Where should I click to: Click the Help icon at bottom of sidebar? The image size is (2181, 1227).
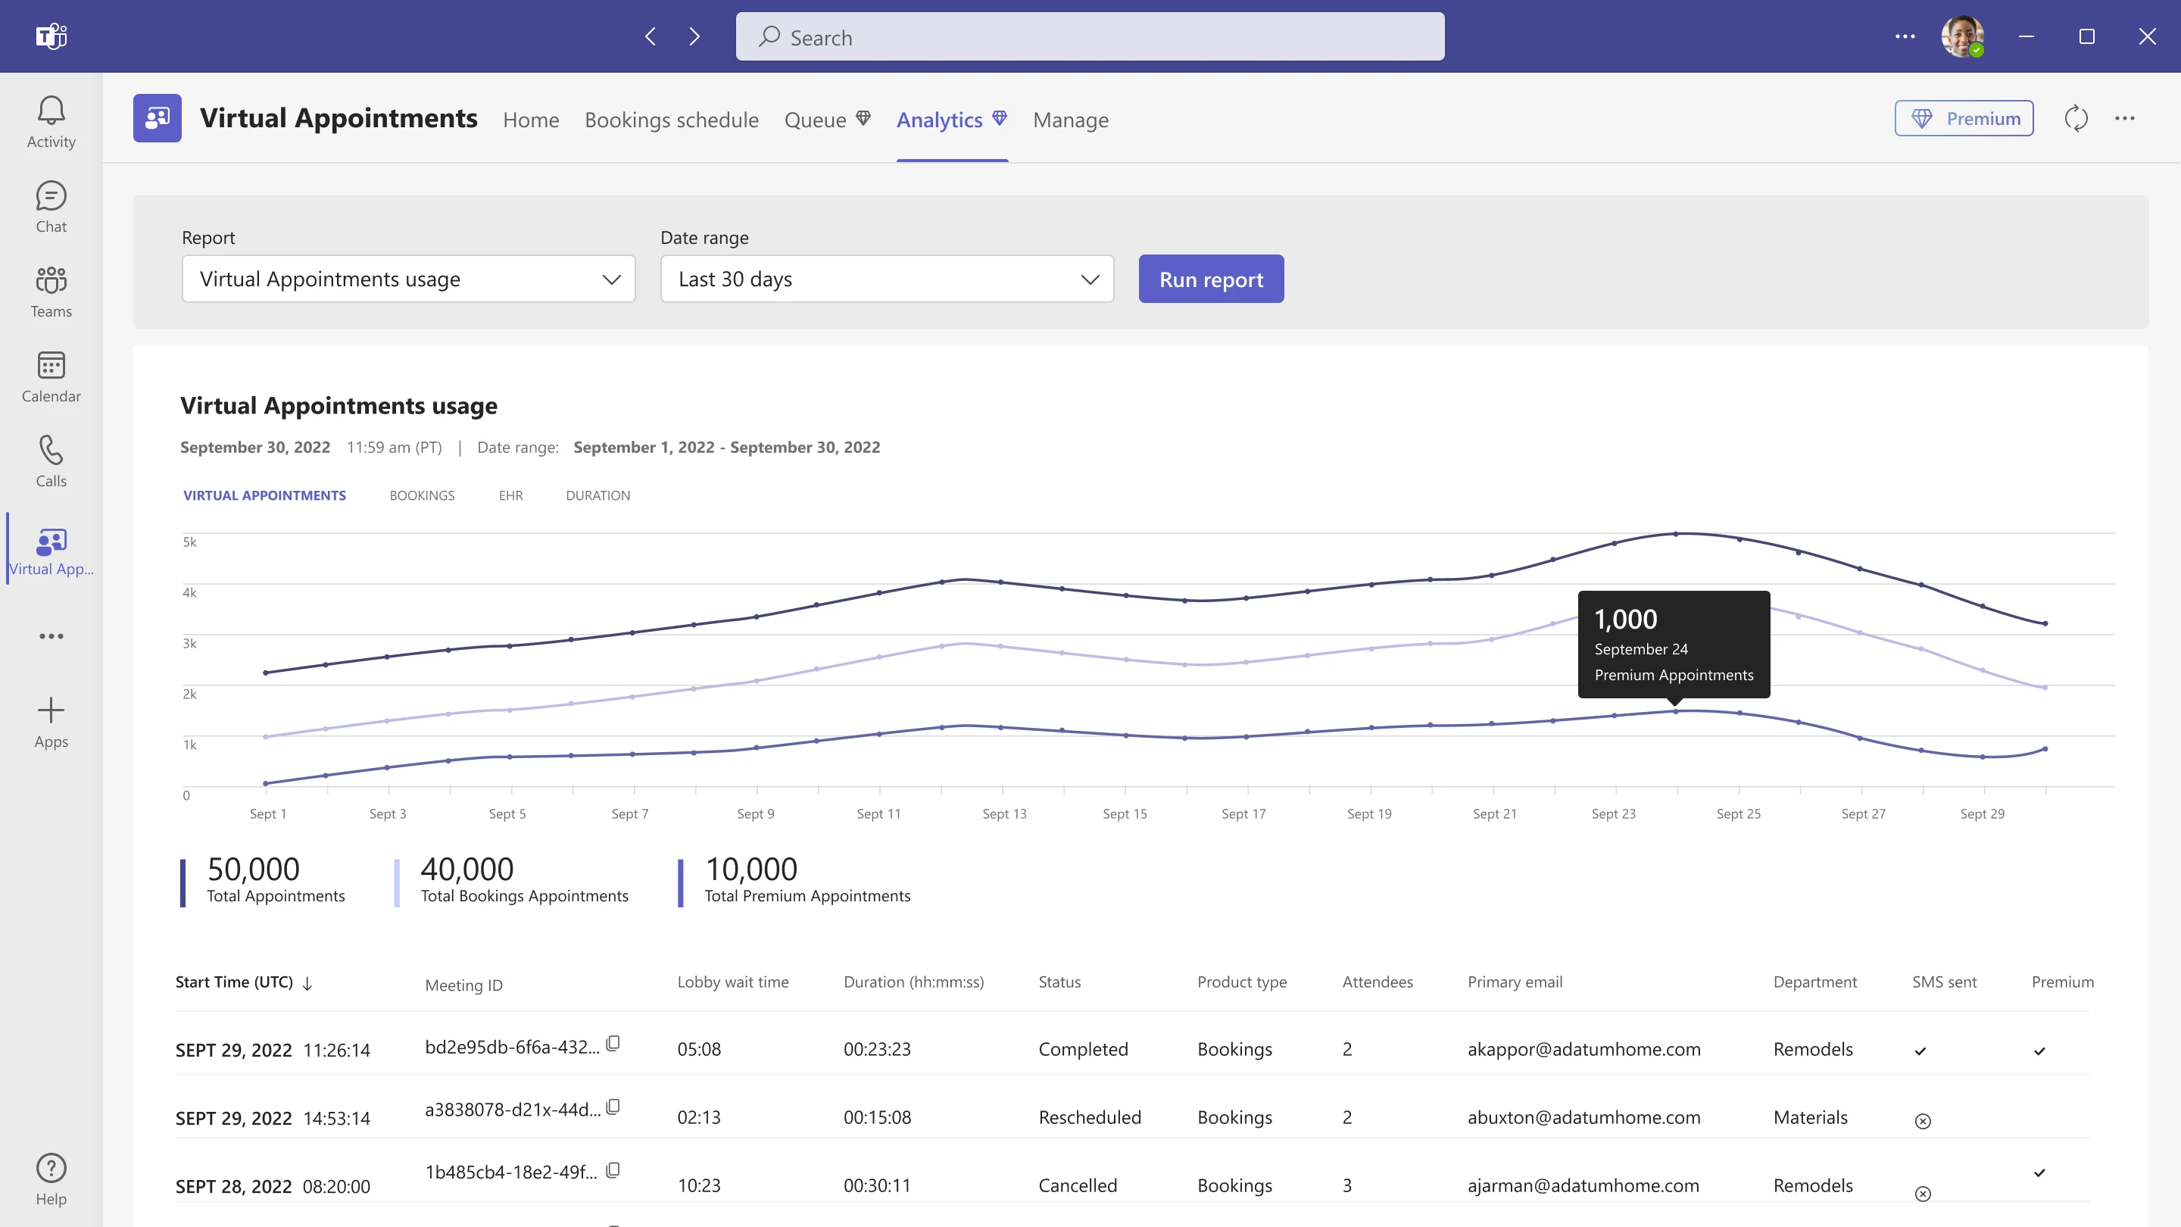pos(51,1167)
